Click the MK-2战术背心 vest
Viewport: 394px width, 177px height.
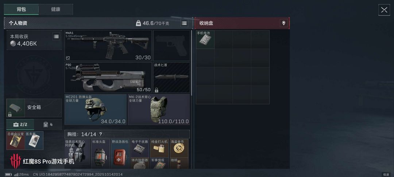[x=159, y=109]
